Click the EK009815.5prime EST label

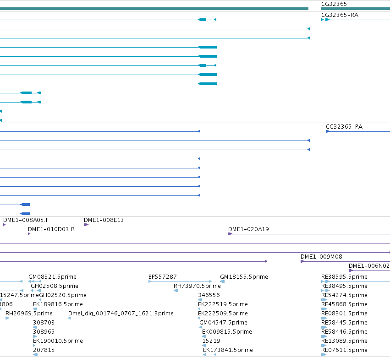click(227, 332)
